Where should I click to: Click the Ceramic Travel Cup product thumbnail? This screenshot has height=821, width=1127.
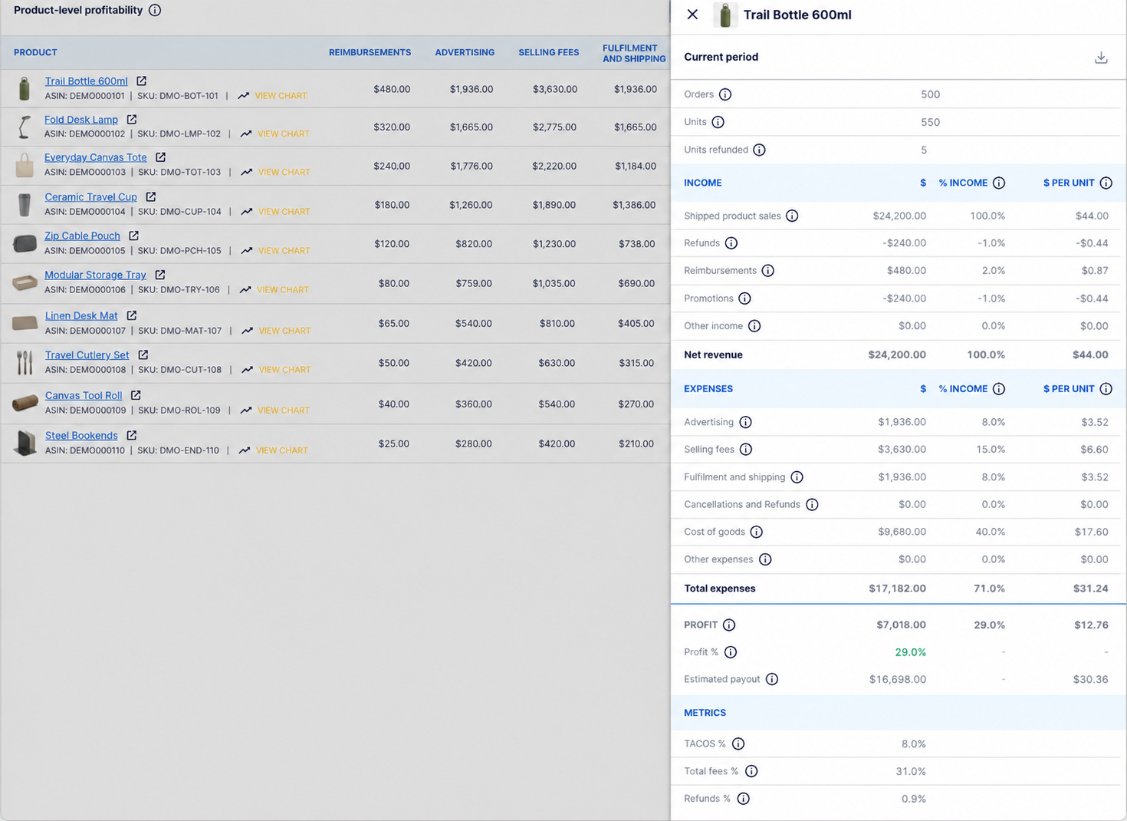coord(25,204)
